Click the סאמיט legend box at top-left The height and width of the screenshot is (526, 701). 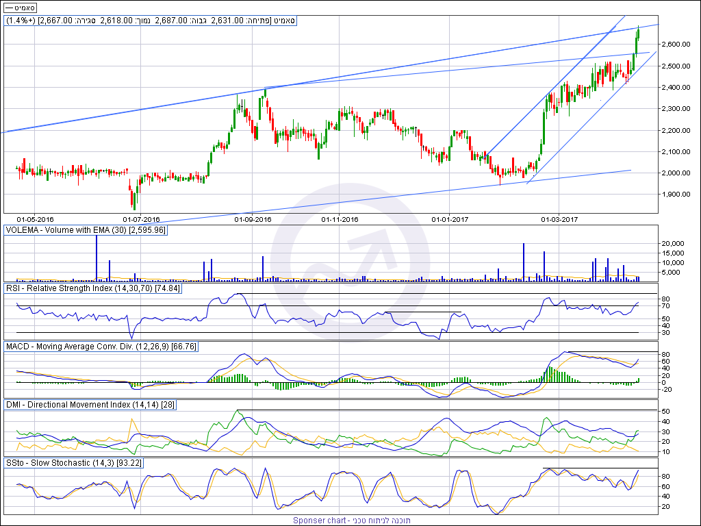pos(21,7)
